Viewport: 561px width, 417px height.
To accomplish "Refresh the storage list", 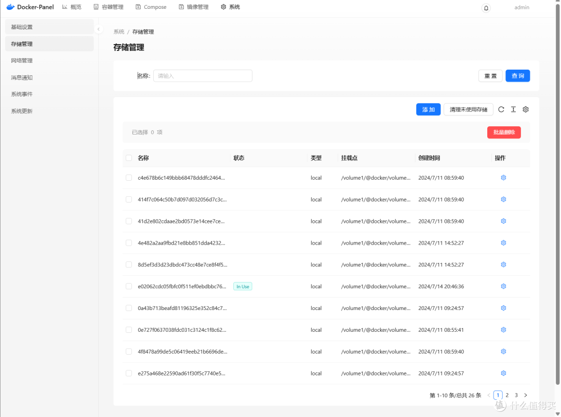I will [501, 109].
